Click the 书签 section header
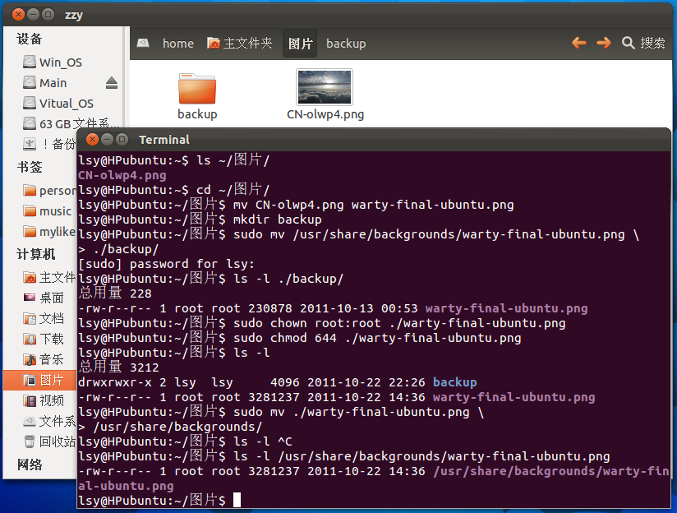Screen dimensions: 677x513 pyautogui.click(x=30, y=167)
